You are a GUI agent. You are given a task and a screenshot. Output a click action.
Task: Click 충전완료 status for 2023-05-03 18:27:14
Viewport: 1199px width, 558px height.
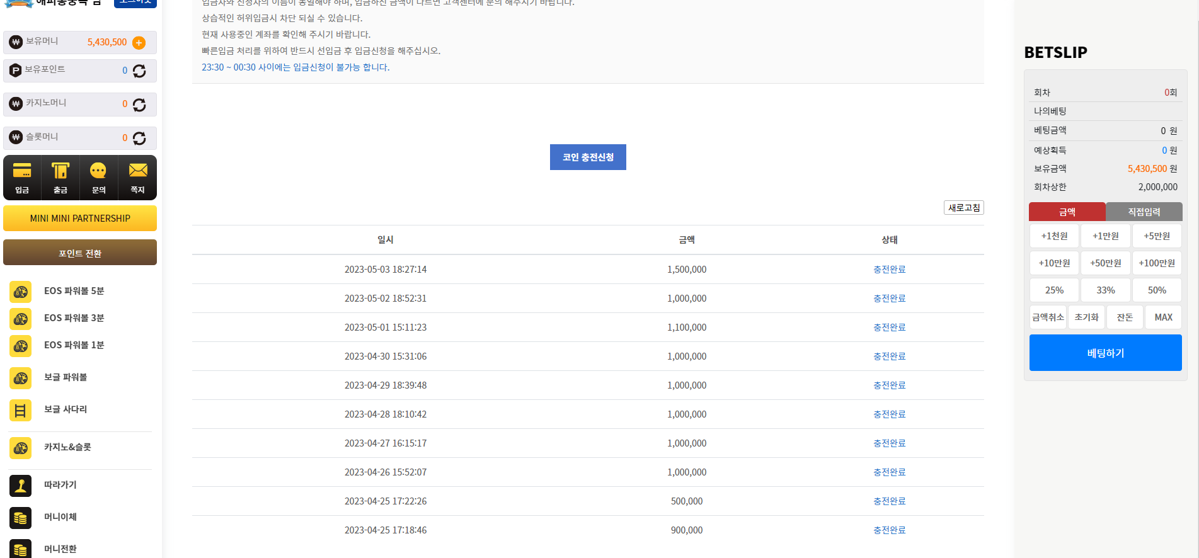coord(890,270)
